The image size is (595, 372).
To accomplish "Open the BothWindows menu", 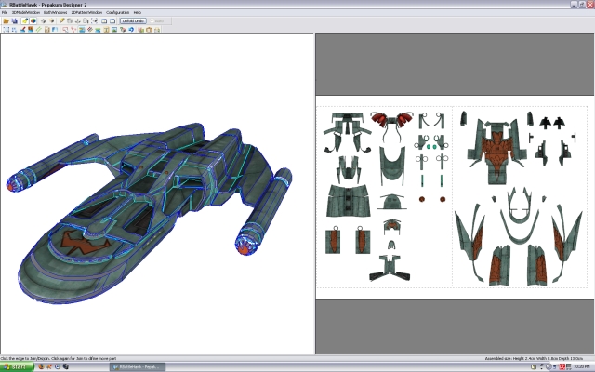I will coord(55,12).
